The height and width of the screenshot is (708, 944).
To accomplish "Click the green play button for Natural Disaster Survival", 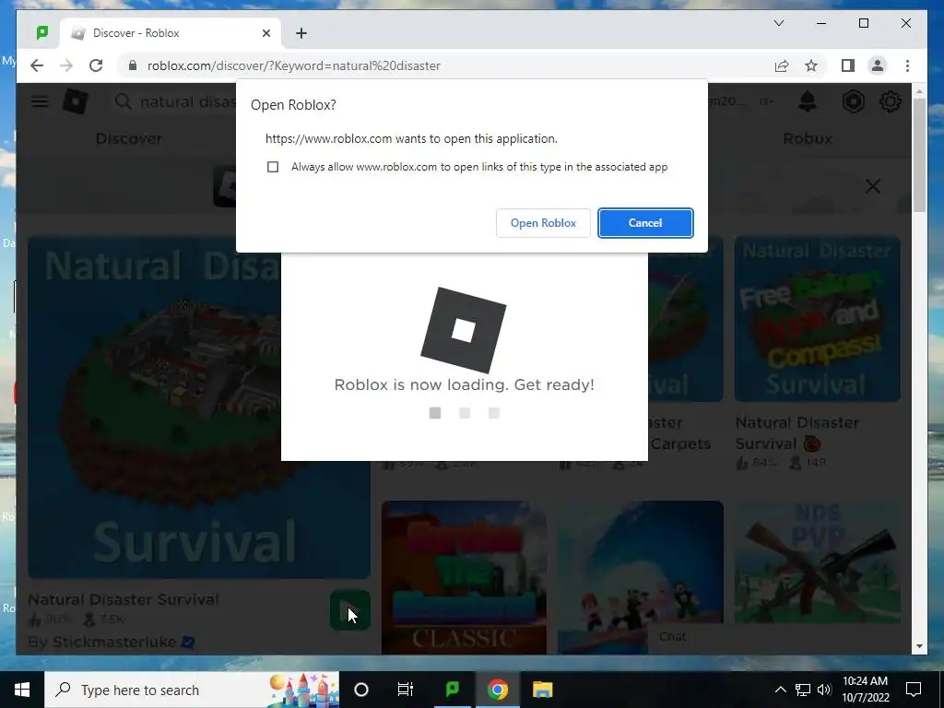I will pyautogui.click(x=349, y=610).
